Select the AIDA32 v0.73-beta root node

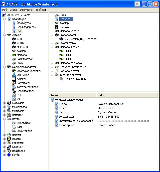click(x=19, y=15)
